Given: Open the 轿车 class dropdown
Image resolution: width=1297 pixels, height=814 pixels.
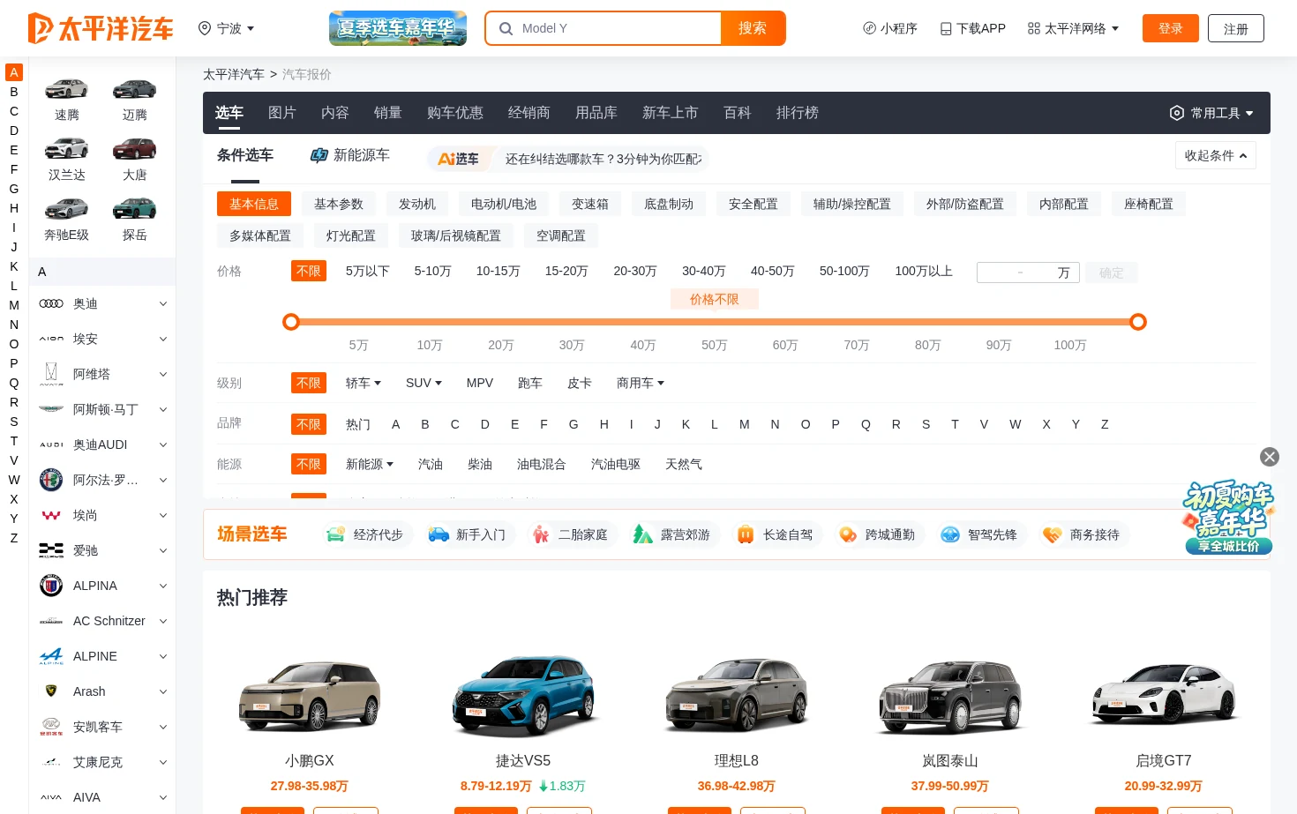Looking at the screenshot, I should (x=364, y=383).
